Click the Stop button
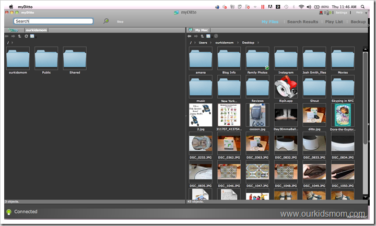The width and height of the screenshot is (376, 226). 120,22
